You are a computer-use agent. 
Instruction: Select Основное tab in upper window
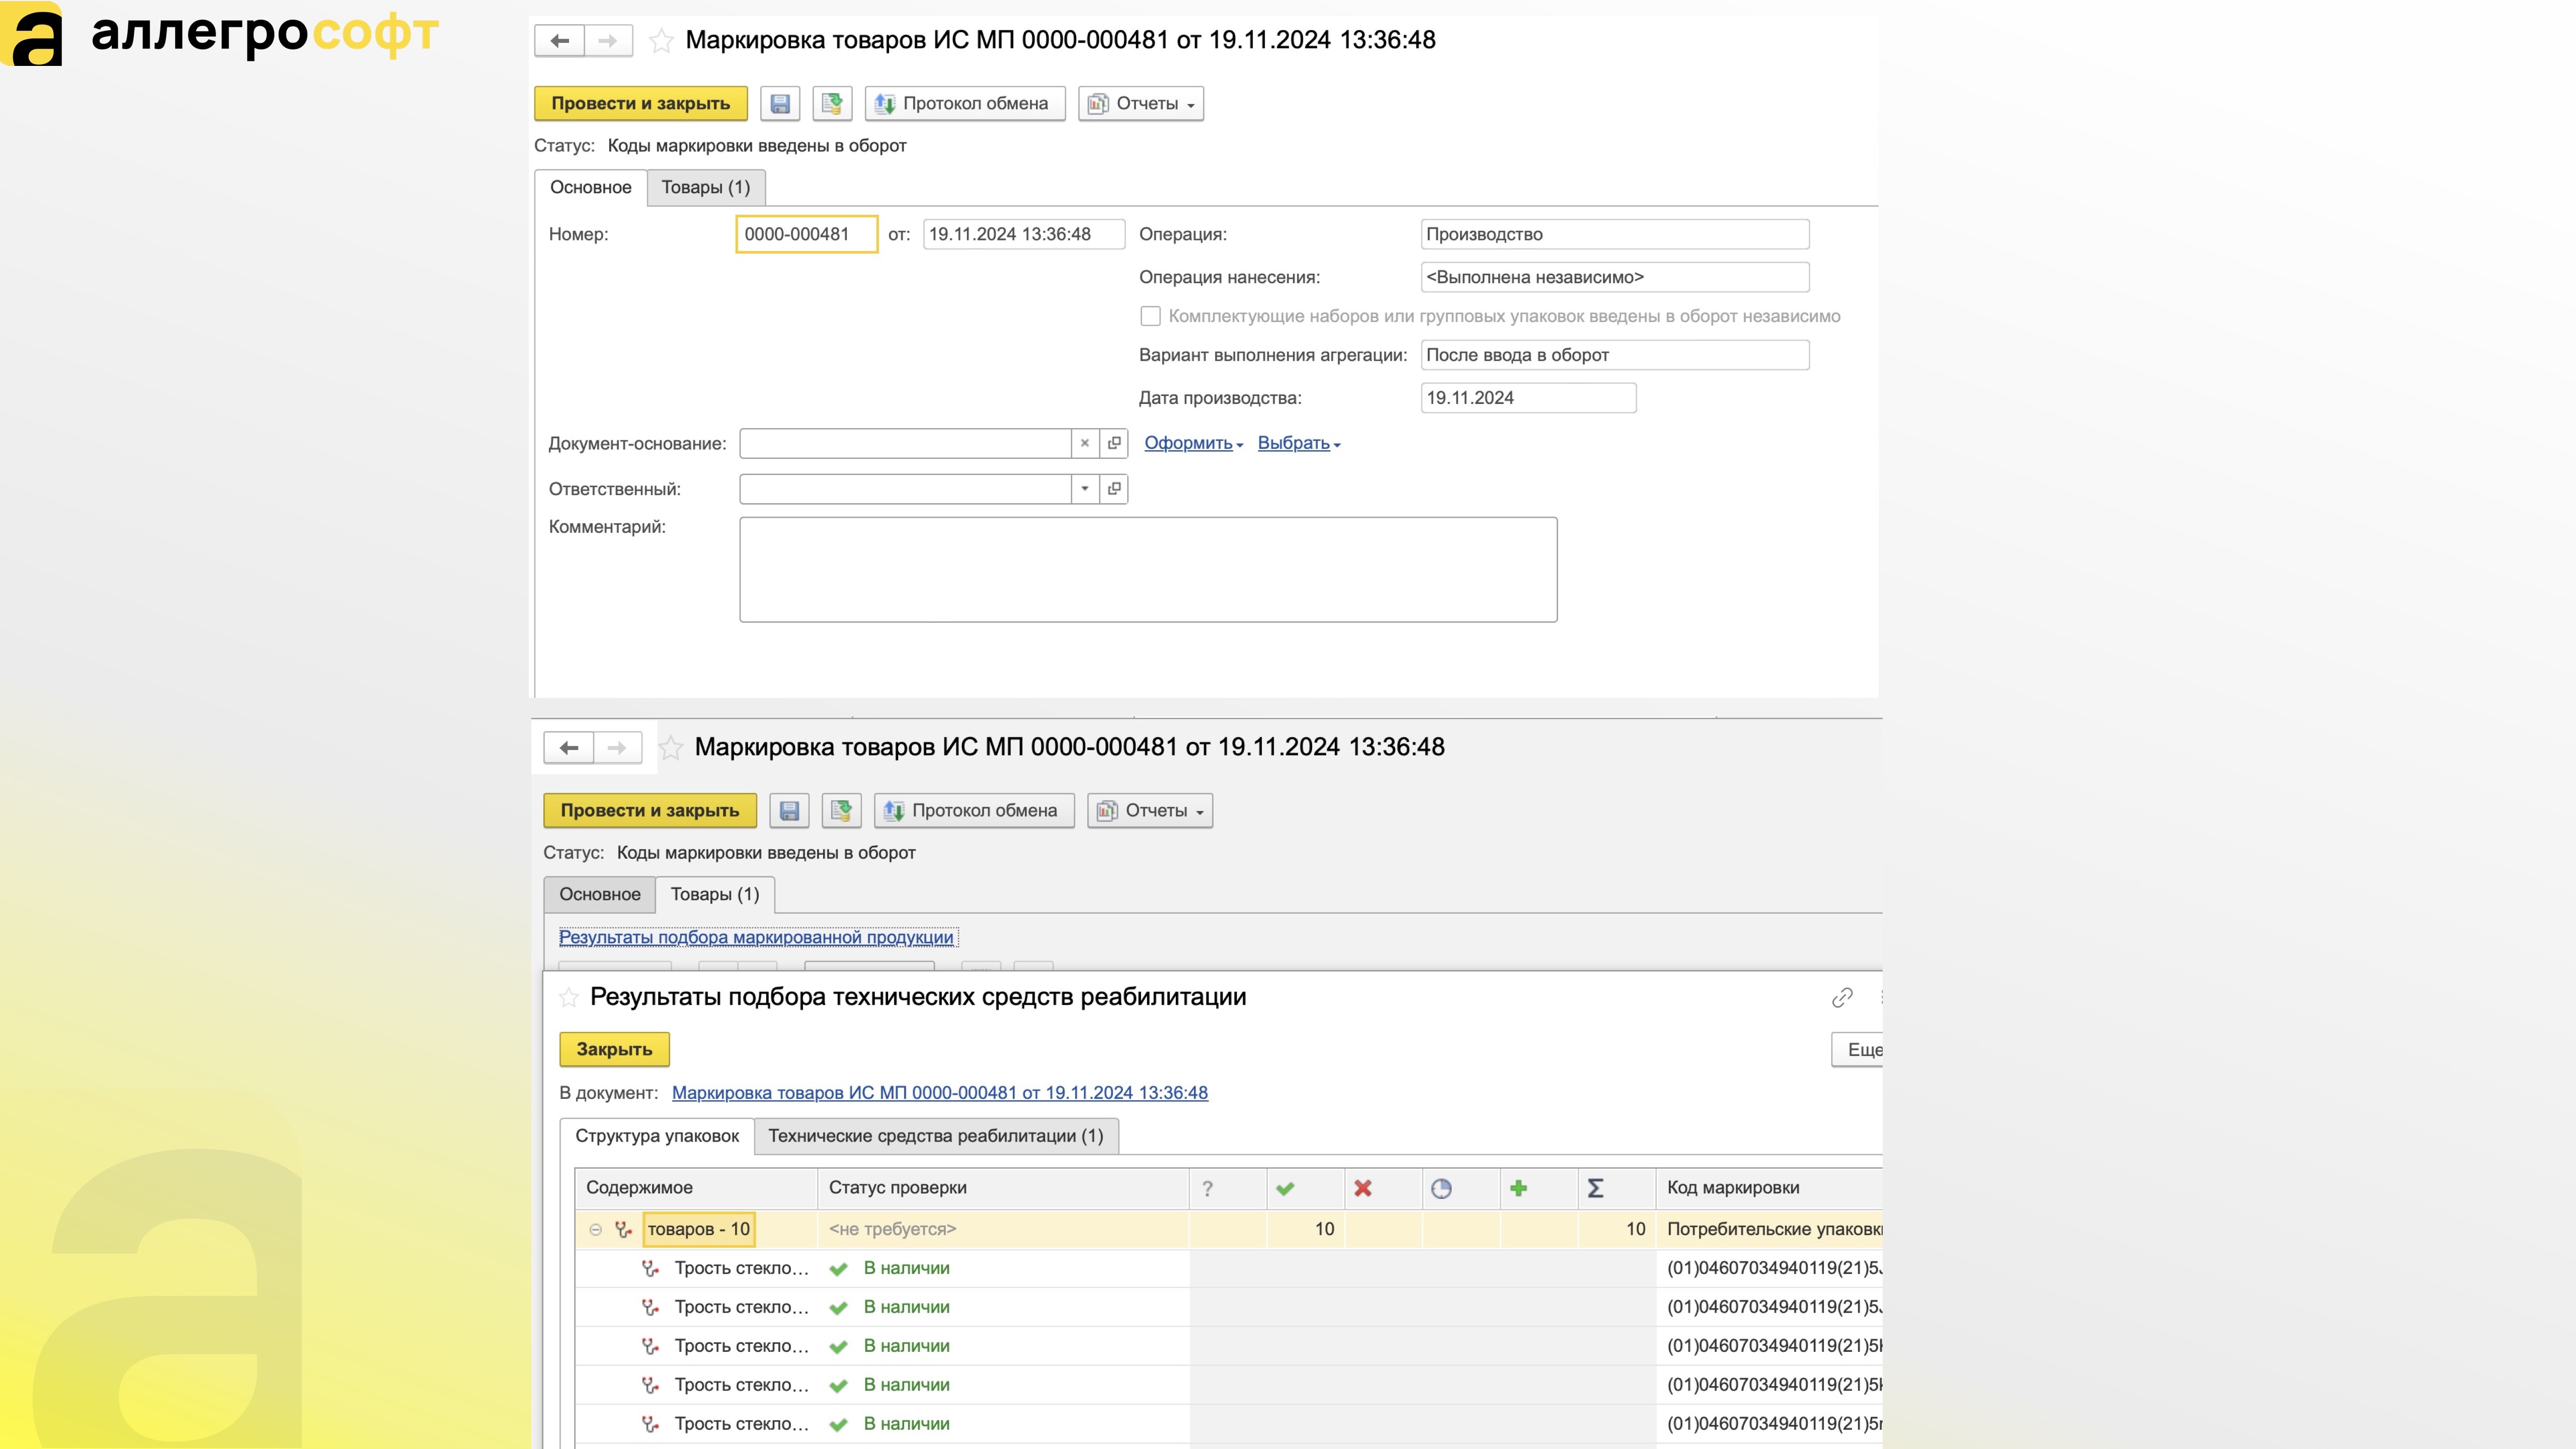click(x=591, y=188)
